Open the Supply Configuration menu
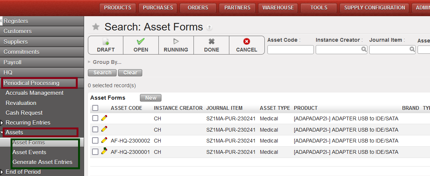This screenshot has height=176, width=430. [x=375, y=8]
